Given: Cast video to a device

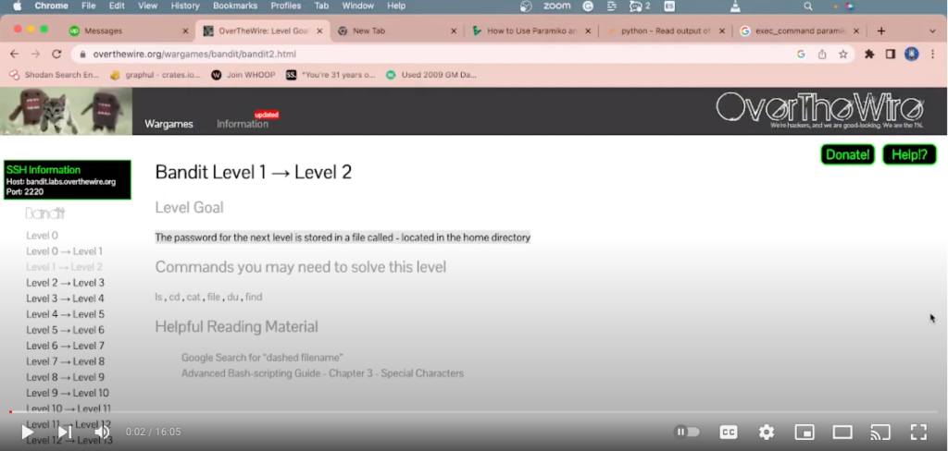Looking at the screenshot, I should 879,432.
